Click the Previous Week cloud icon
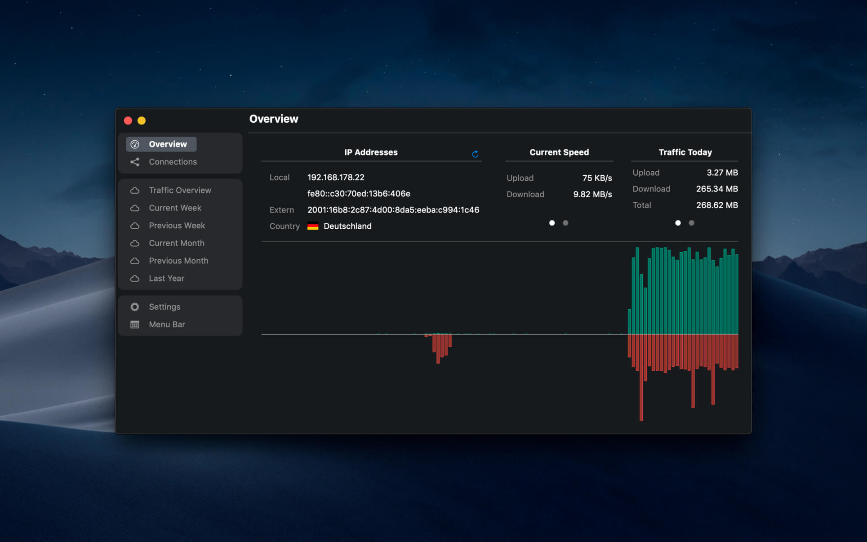 (135, 225)
